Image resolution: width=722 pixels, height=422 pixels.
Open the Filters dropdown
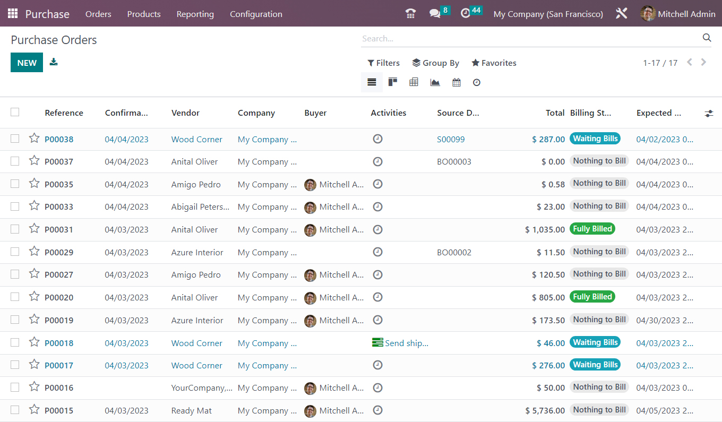pos(383,63)
